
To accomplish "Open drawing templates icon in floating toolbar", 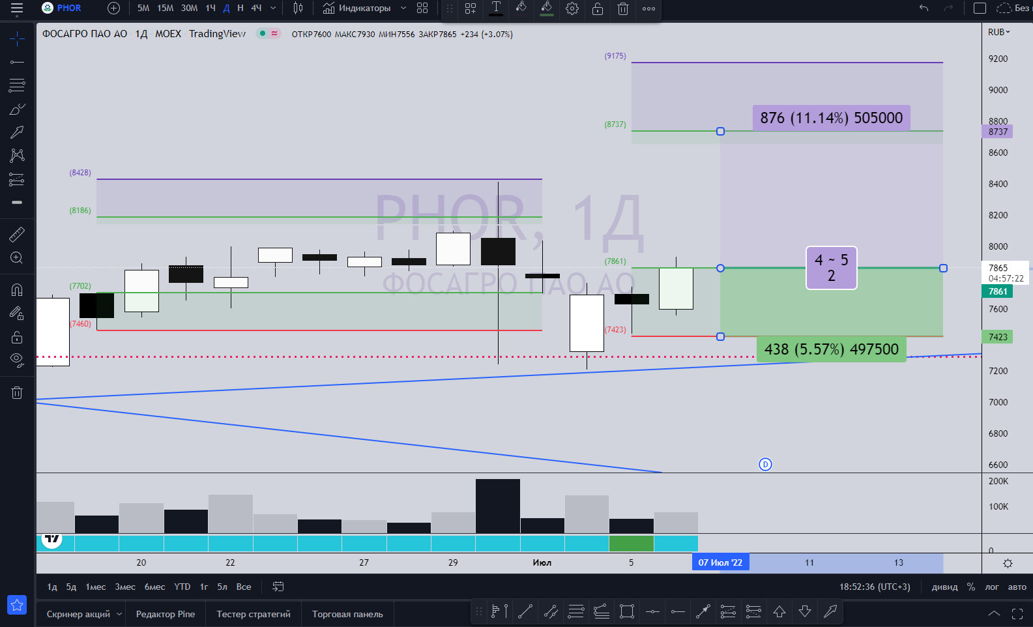I will [x=471, y=8].
